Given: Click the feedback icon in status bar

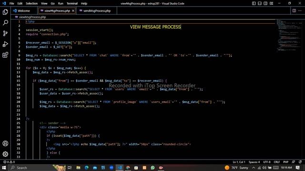Looking at the screenshot, I should click(x=294, y=162).
